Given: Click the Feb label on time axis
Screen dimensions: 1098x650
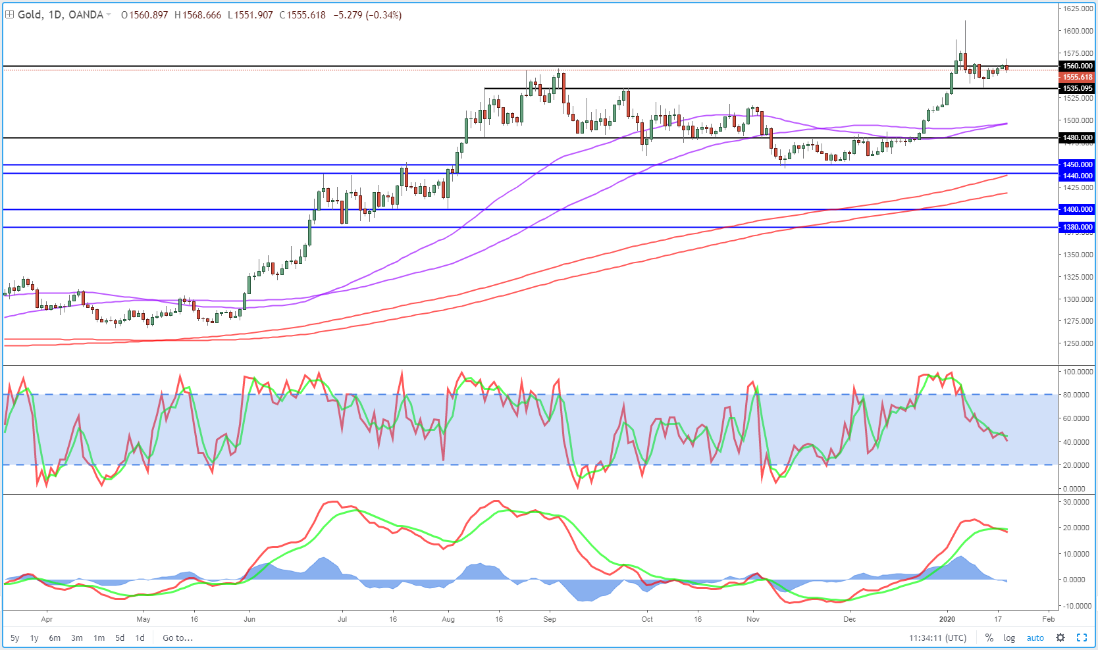Looking at the screenshot, I should coord(1049,619).
